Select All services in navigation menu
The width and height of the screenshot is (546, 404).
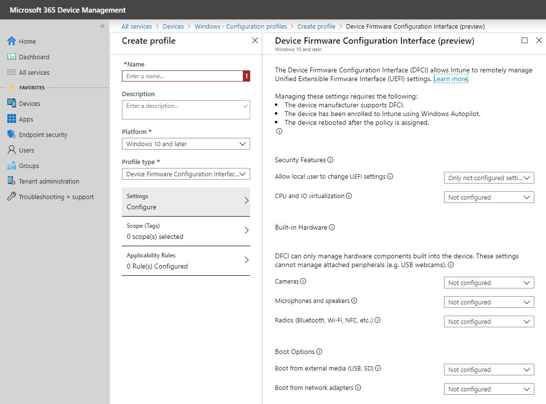34,72
